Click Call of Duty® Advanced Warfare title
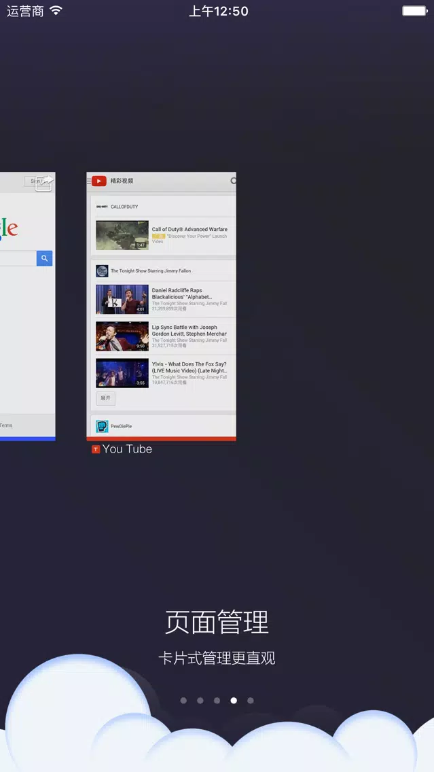434x772 pixels. [189, 230]
